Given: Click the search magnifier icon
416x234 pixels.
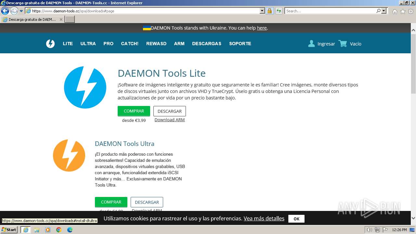Looking at the screenshot, I should [378, 11].
